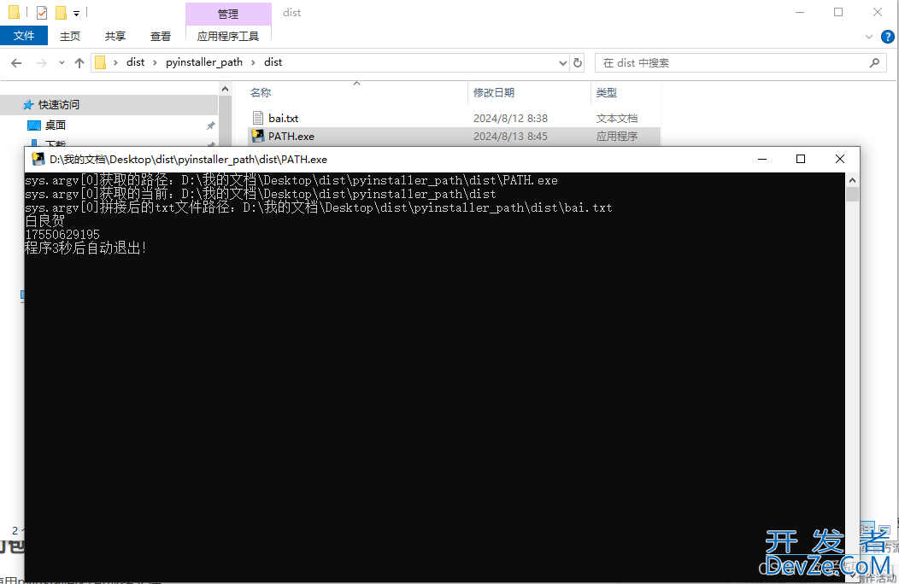
Task: Click the console scrollbar thumb
Action: click(852, 195)
